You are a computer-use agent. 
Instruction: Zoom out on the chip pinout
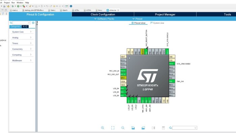click(123, 128)
